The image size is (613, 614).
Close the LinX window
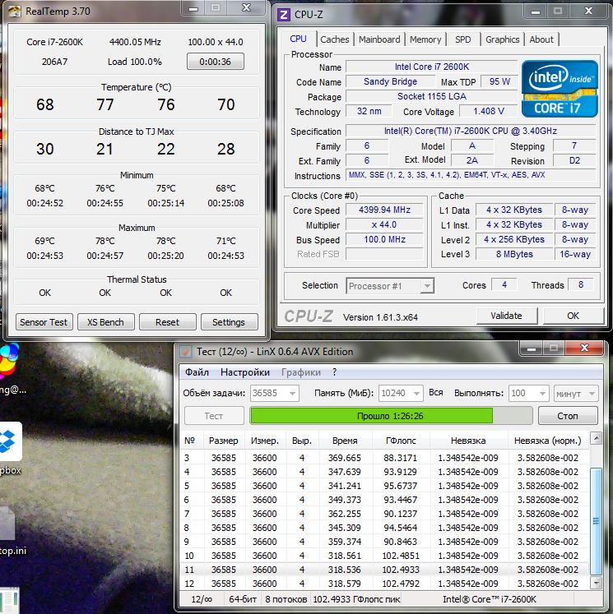(584, 348)
